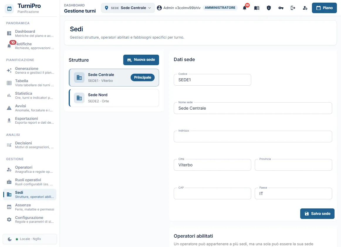Image resolution: width=341 pixels, height=247 pixels.
Task: Click the Paese input field
Action: [293, 194]
